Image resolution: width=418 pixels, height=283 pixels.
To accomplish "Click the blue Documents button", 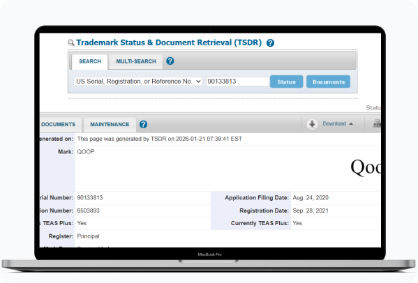I will (x=328, y=82).
